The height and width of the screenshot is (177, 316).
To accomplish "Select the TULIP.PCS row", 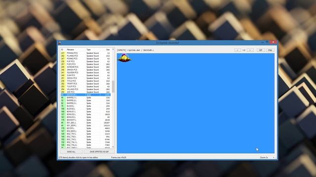I will (85, 87).
